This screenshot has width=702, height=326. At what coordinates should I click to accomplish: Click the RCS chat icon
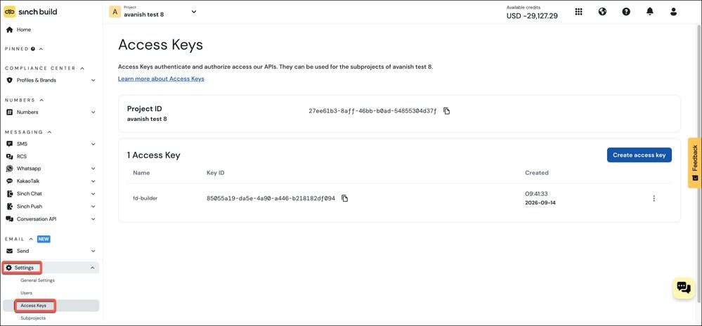point(9,157)
